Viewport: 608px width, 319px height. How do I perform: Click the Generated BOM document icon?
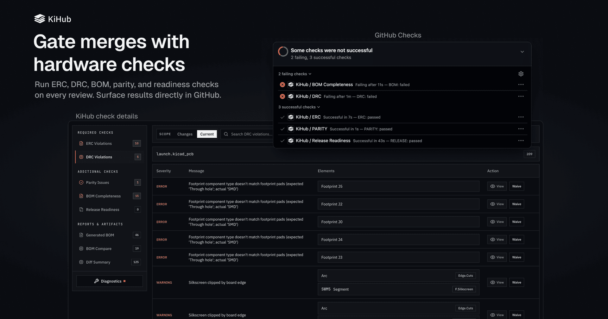(81, 235)
